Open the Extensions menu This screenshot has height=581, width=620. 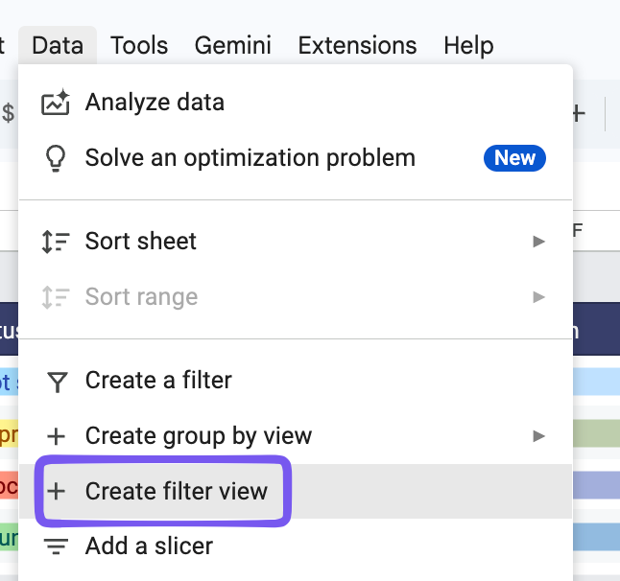coord(357,45)
